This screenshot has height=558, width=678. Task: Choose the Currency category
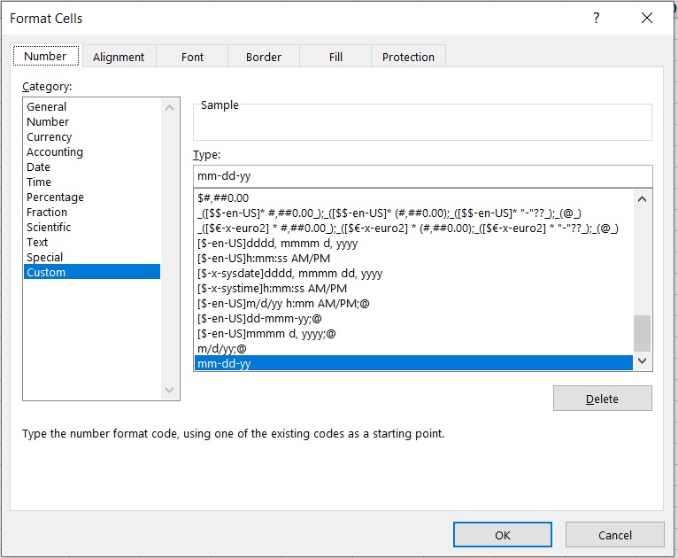[92, 136]
